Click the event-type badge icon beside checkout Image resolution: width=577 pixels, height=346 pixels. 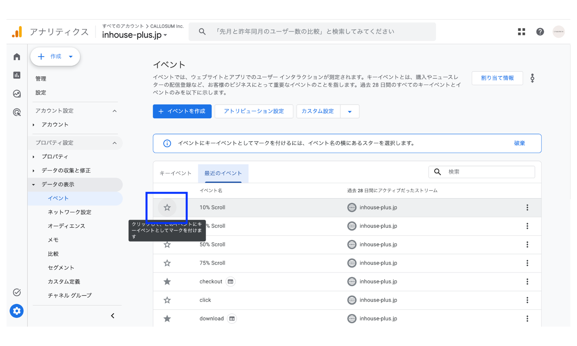click(230, 281)
